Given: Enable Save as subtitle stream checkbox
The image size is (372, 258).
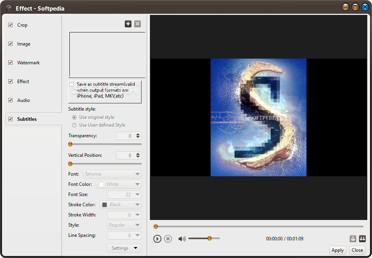Looking at the screenshot, I should click(x=72, y=84).
